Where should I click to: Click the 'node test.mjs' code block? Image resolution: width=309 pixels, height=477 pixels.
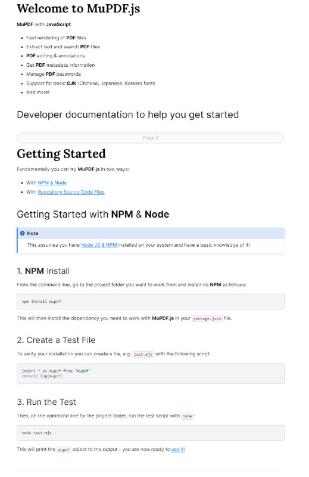click(151, 433)
